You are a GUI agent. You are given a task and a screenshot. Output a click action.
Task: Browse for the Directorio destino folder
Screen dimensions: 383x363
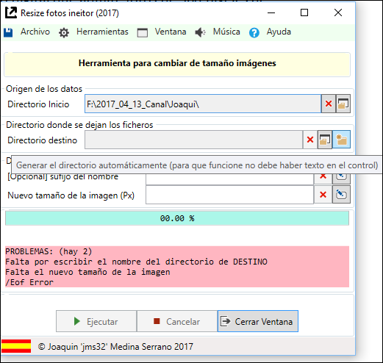click(x=325, y=140)
